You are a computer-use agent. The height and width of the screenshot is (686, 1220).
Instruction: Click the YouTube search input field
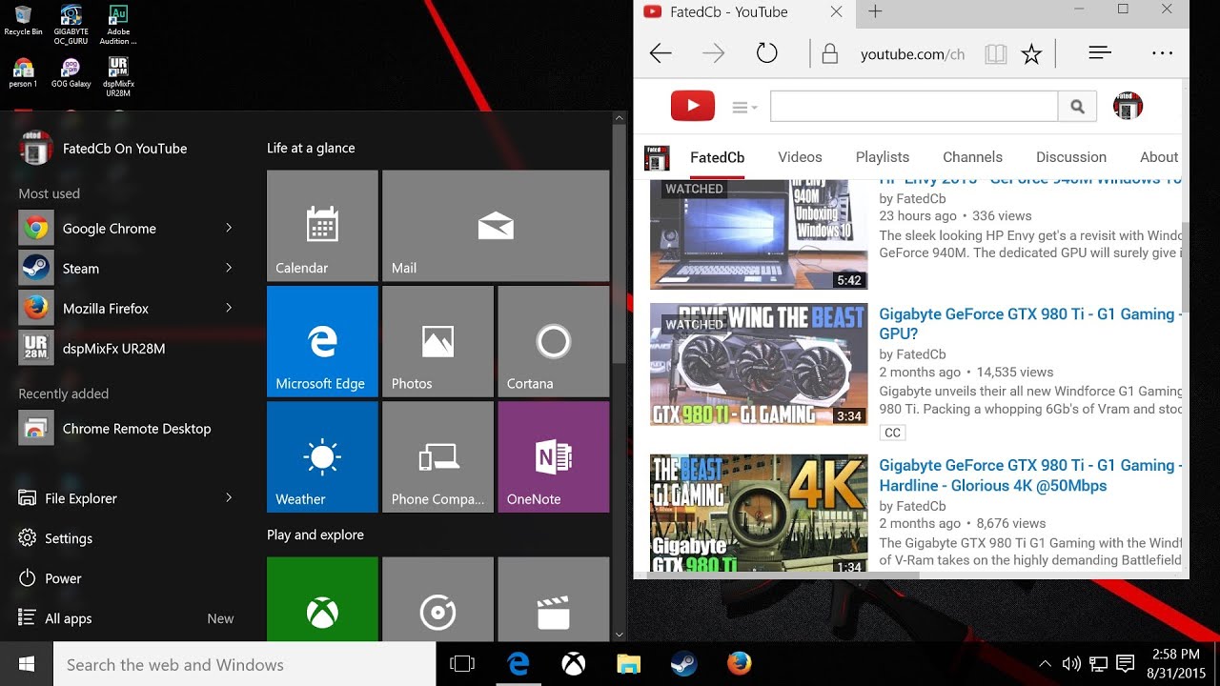914,107
